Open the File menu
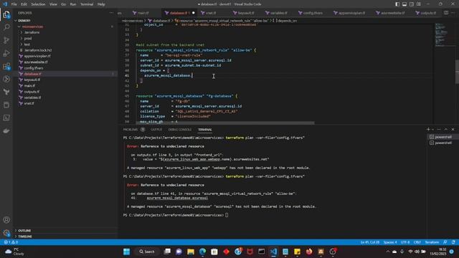The width and height of the screenshot is (459, 258). (14, 4)
